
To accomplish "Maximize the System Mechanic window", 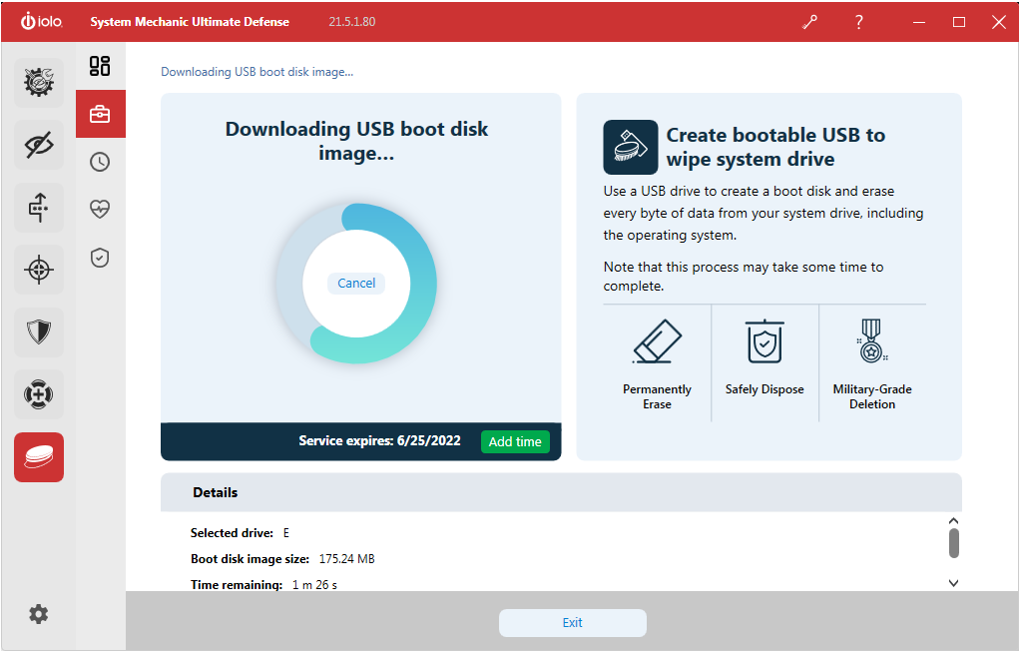I will click(959, 22).
